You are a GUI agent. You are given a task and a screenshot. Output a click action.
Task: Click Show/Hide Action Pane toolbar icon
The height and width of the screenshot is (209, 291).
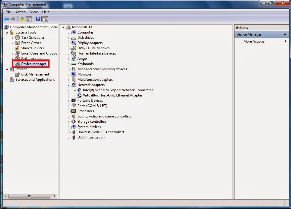45,19
